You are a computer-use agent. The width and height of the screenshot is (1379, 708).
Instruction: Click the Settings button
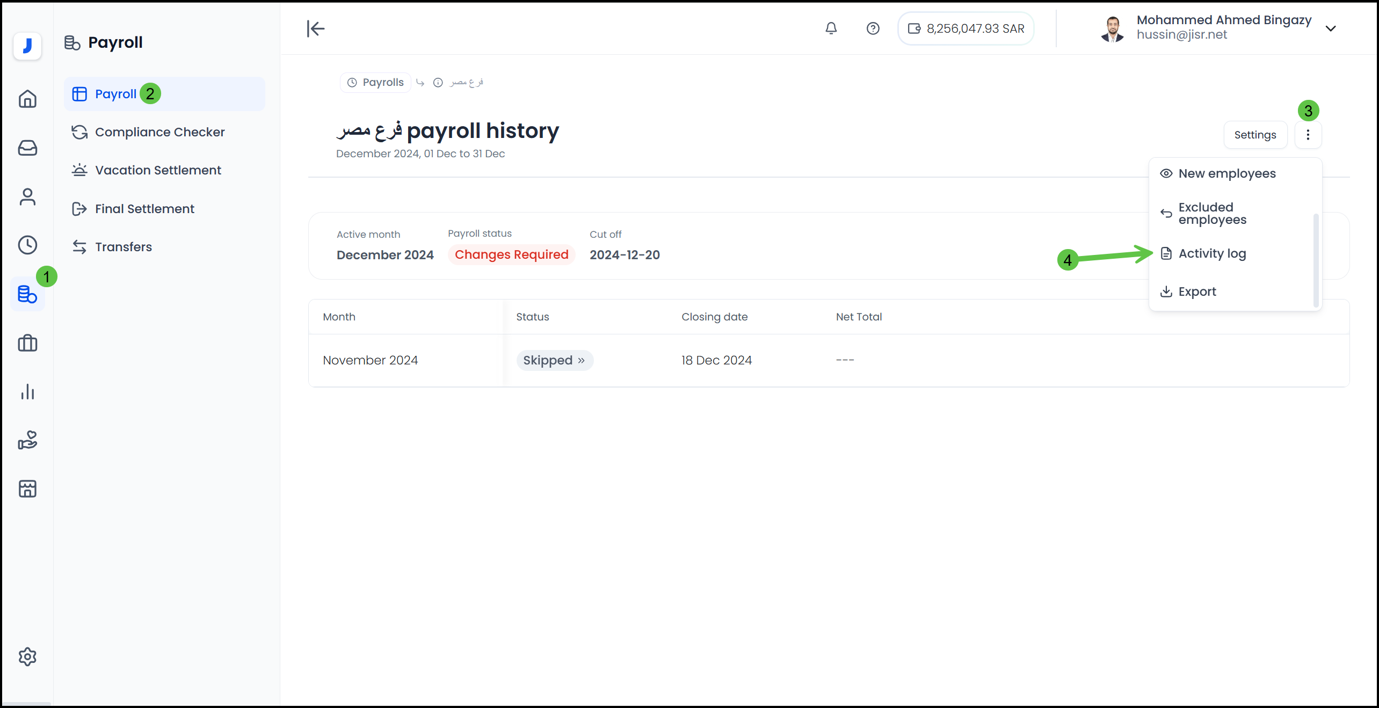(x=1255, y=135)
